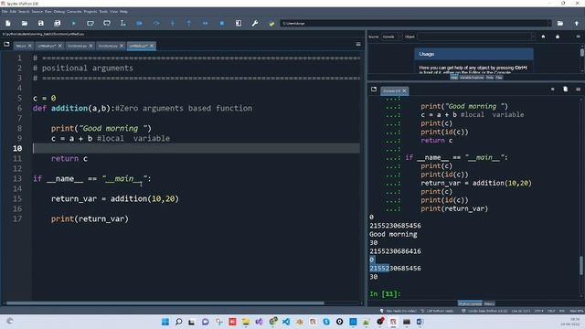Run selection or current line

coord(123,23)
